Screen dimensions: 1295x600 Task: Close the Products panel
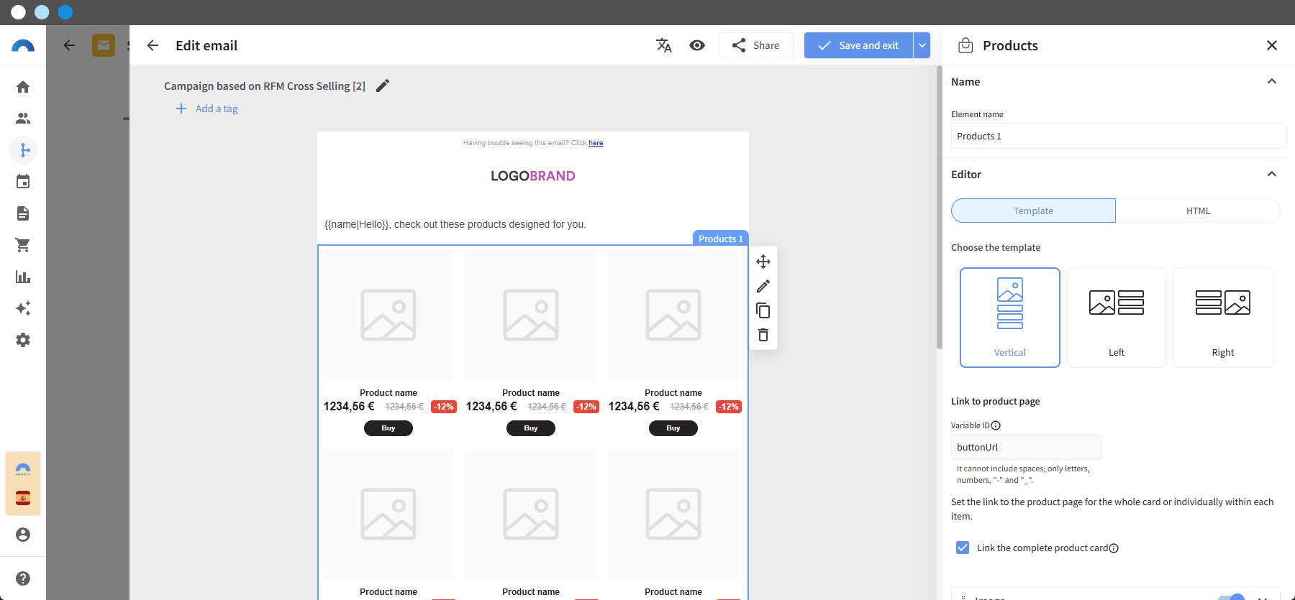(x=1272, y=45)
